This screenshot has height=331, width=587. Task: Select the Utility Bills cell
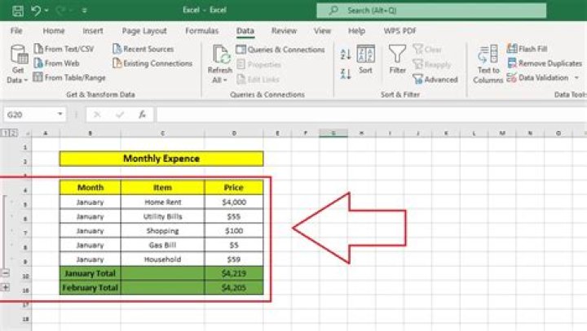click(x=163, y=216)
